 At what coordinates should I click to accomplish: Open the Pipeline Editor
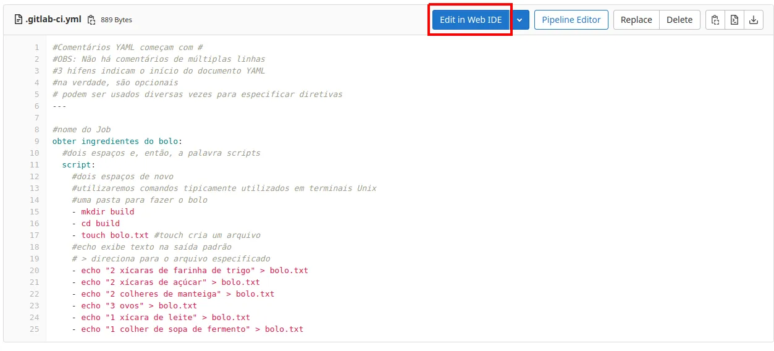pos(571,20)
